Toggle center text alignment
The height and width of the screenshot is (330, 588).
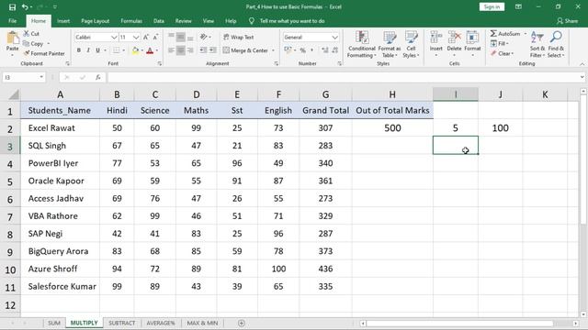tap(181, 50)
